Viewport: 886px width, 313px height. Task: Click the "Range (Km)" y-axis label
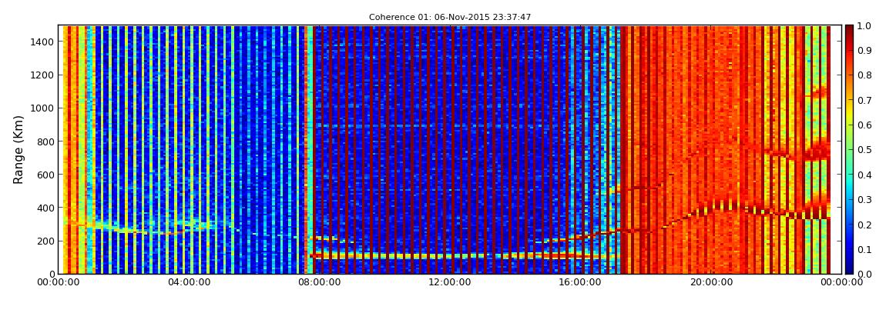pyautogui.click(x=18, y=150)
